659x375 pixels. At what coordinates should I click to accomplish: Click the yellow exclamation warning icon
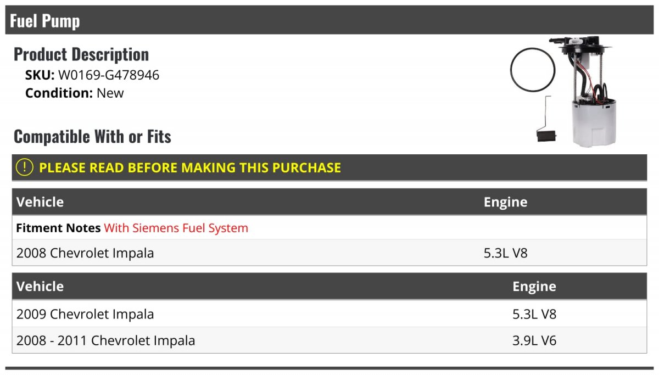click(25, 167)
